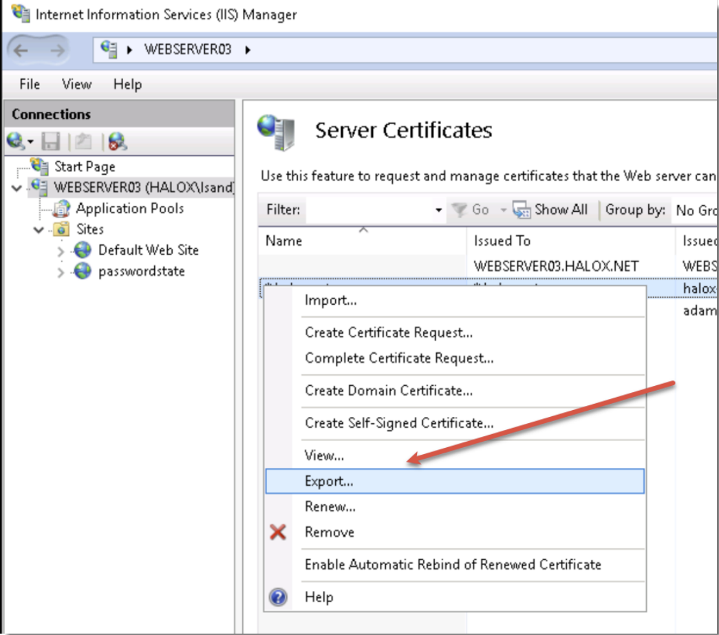Choose Create Certificate Request...
Image resolution: width=719 pixels, height=635 pixels.
(x=455, y=332)
